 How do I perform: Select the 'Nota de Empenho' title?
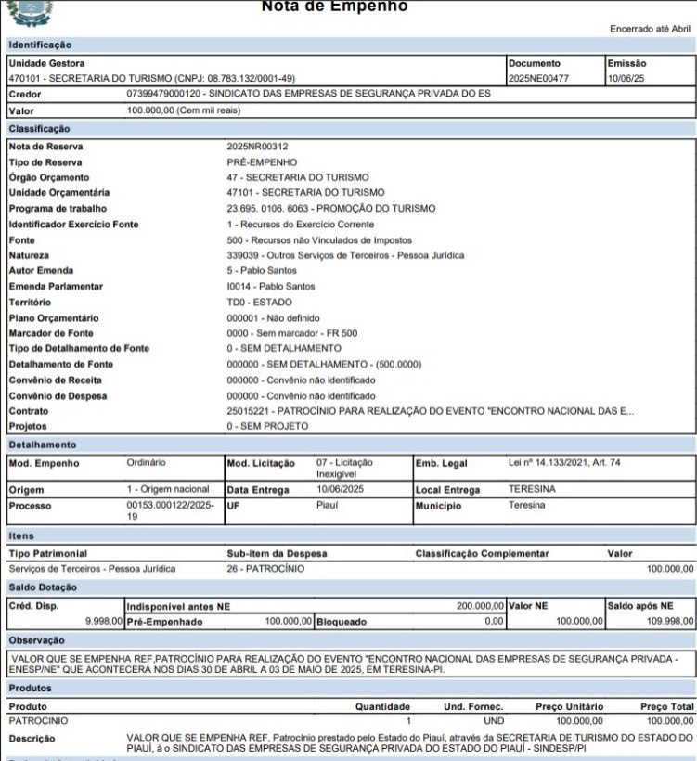(334, 6)
